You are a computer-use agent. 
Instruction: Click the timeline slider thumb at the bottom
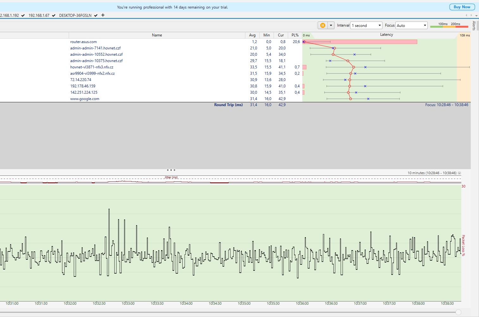pos(458,312)
